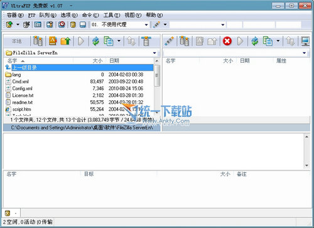Click the yellow cylinder queue icon in top toolbar
314x228 pixels.
click(73, 24)
